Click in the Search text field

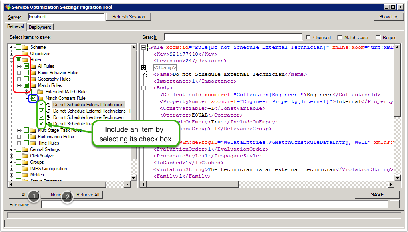point(232,37)
